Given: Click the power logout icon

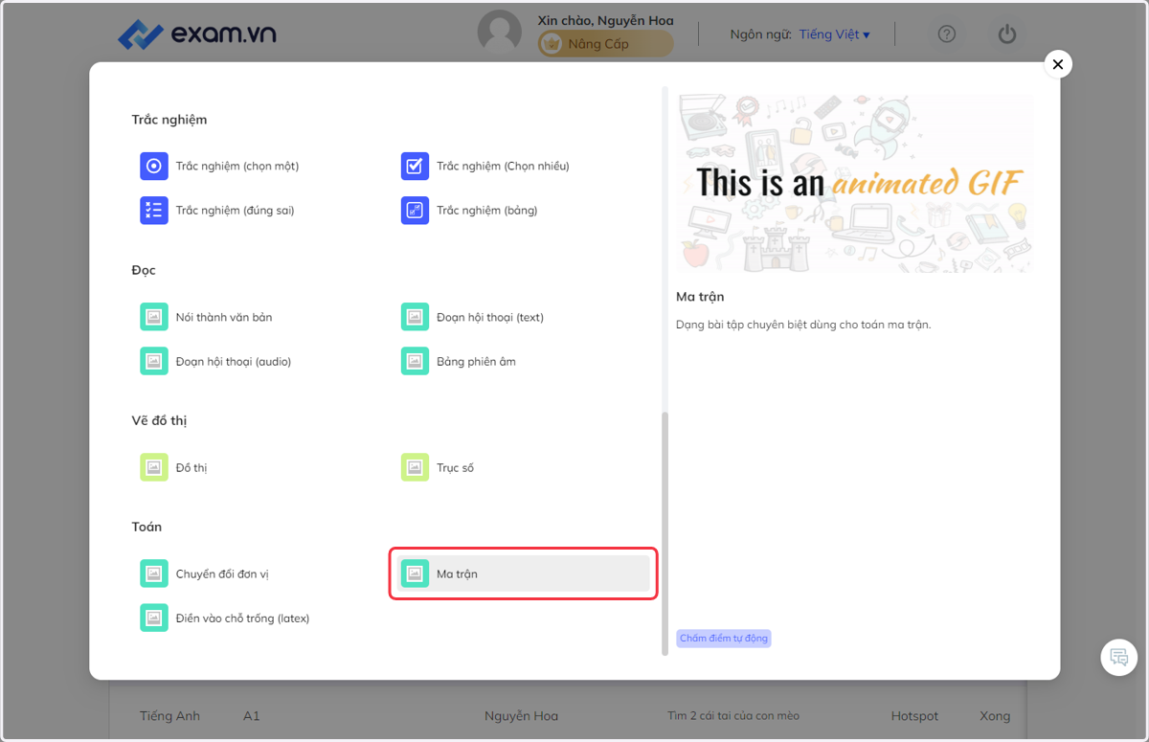Looking at the screenshot, I should click(1006, 34).
